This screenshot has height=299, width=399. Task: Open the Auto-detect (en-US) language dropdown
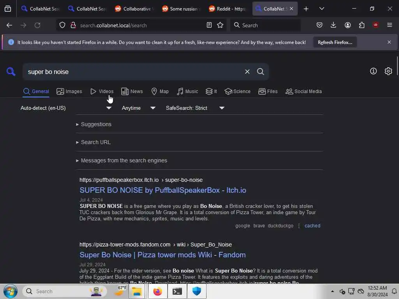(x=66, y=108)
